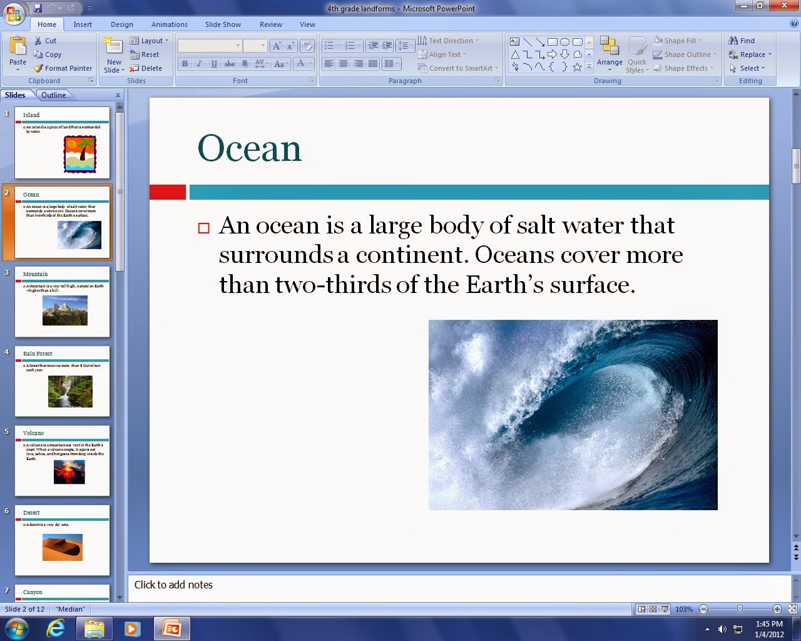Click the Delete button in Slides group
The width and height of the screenshot is (801, 641).
148,68
